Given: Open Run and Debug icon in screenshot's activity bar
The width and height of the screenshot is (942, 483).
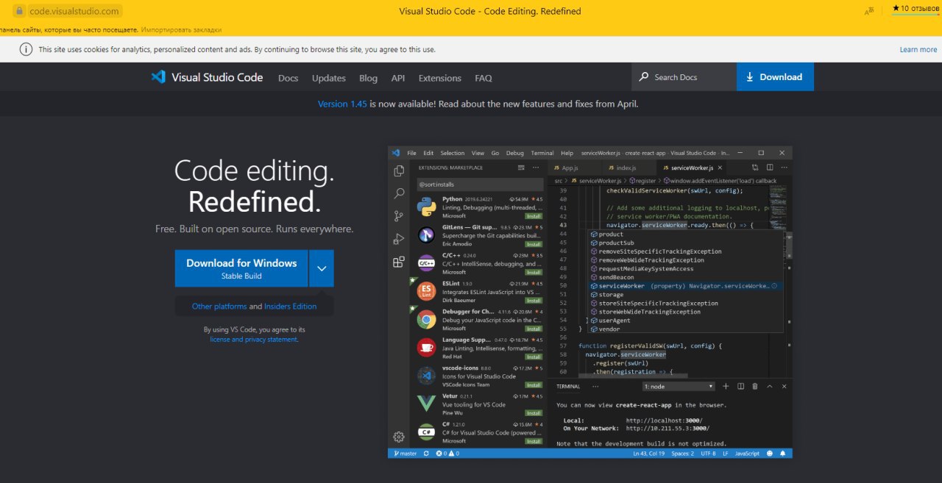Looking at the screenshot, I should 399,239.
